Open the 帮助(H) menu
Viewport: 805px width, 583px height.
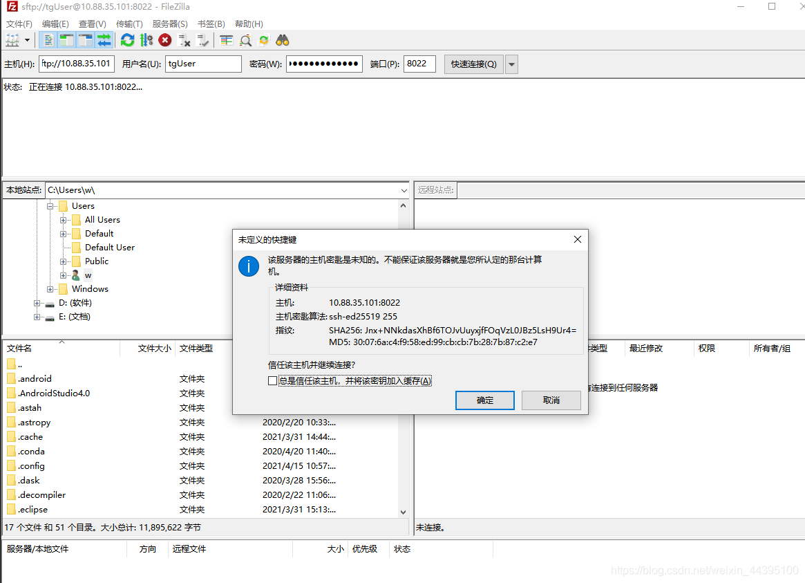coord(249,24)
